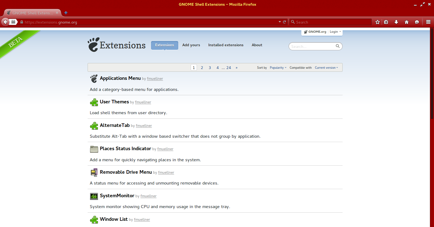The image size is (434, 227).
Task: Open the SystemMonitor extension title
Action: (117, 196)
